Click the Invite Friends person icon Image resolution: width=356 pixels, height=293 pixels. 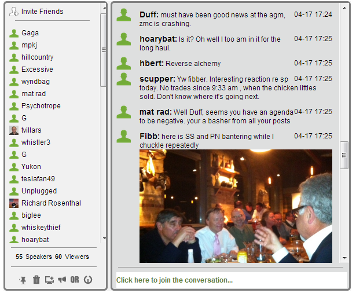[14, 12]
